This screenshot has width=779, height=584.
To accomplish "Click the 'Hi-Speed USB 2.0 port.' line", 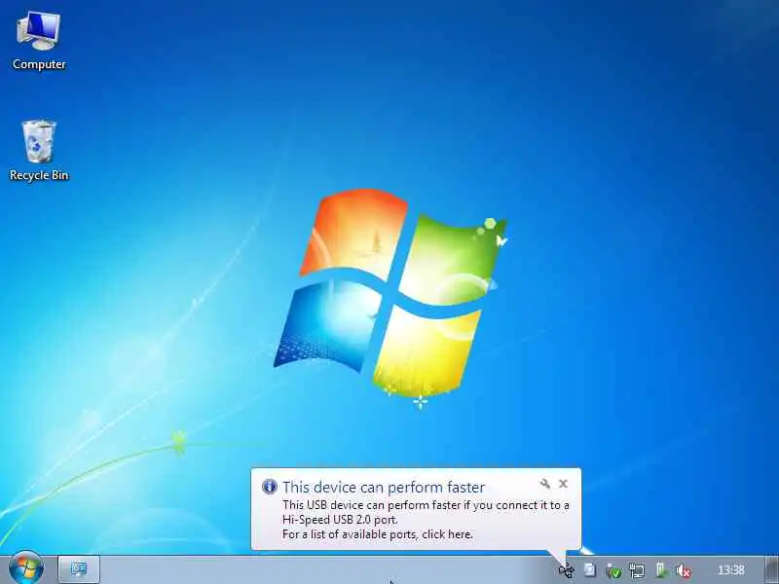I will click(340, 520).
